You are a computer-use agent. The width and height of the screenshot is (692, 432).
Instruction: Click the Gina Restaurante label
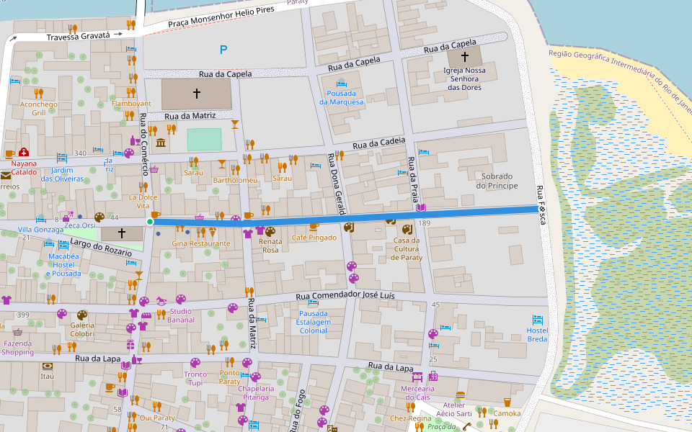(x=201, y=243)
